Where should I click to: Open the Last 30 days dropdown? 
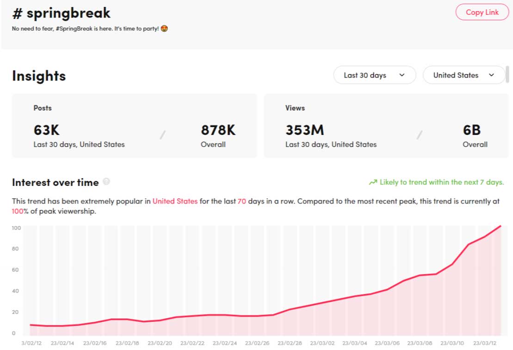tap(374, 75)
